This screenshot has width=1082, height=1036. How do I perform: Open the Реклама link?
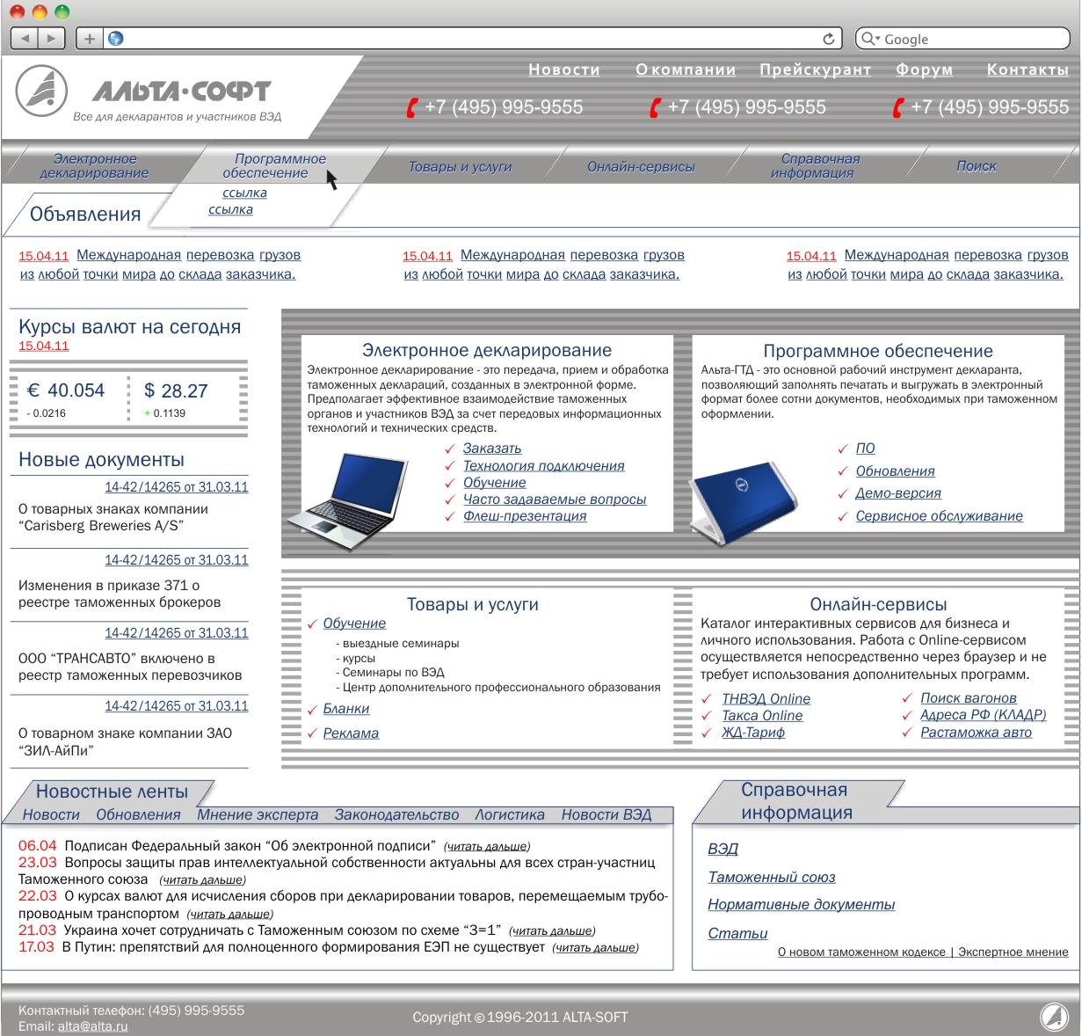coord(351,733)
